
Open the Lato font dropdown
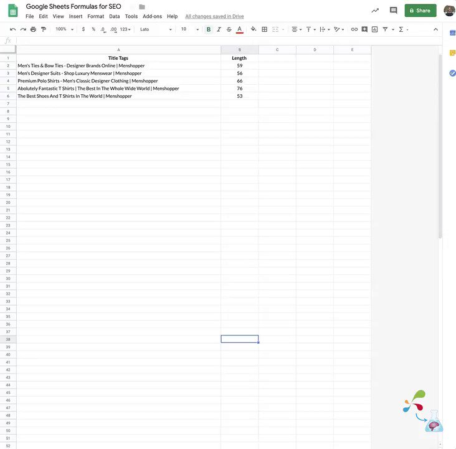coord(156,29)
